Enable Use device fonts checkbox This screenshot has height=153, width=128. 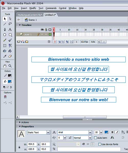100,144
